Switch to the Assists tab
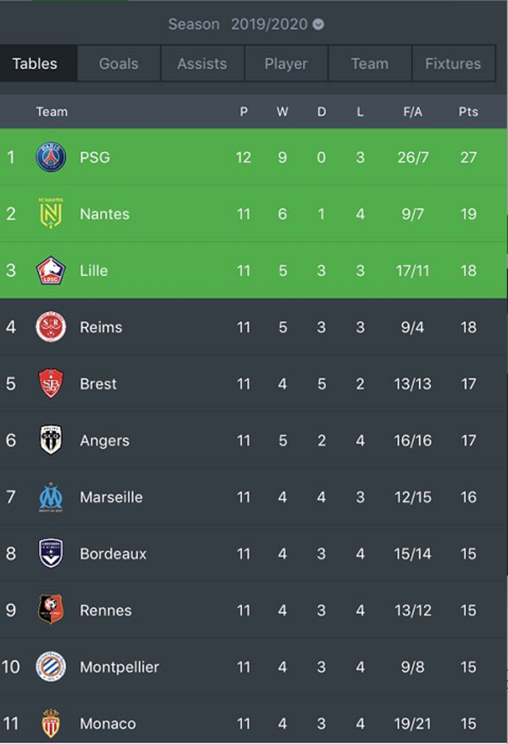Image resolution: width=508 pixels, height=744 pixels. (x=202, y=64)
